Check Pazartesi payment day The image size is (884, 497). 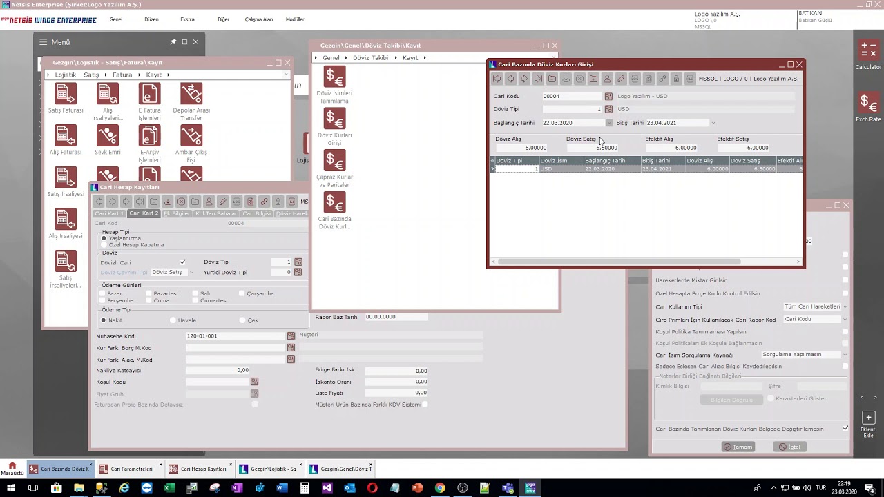click(148, 294)
